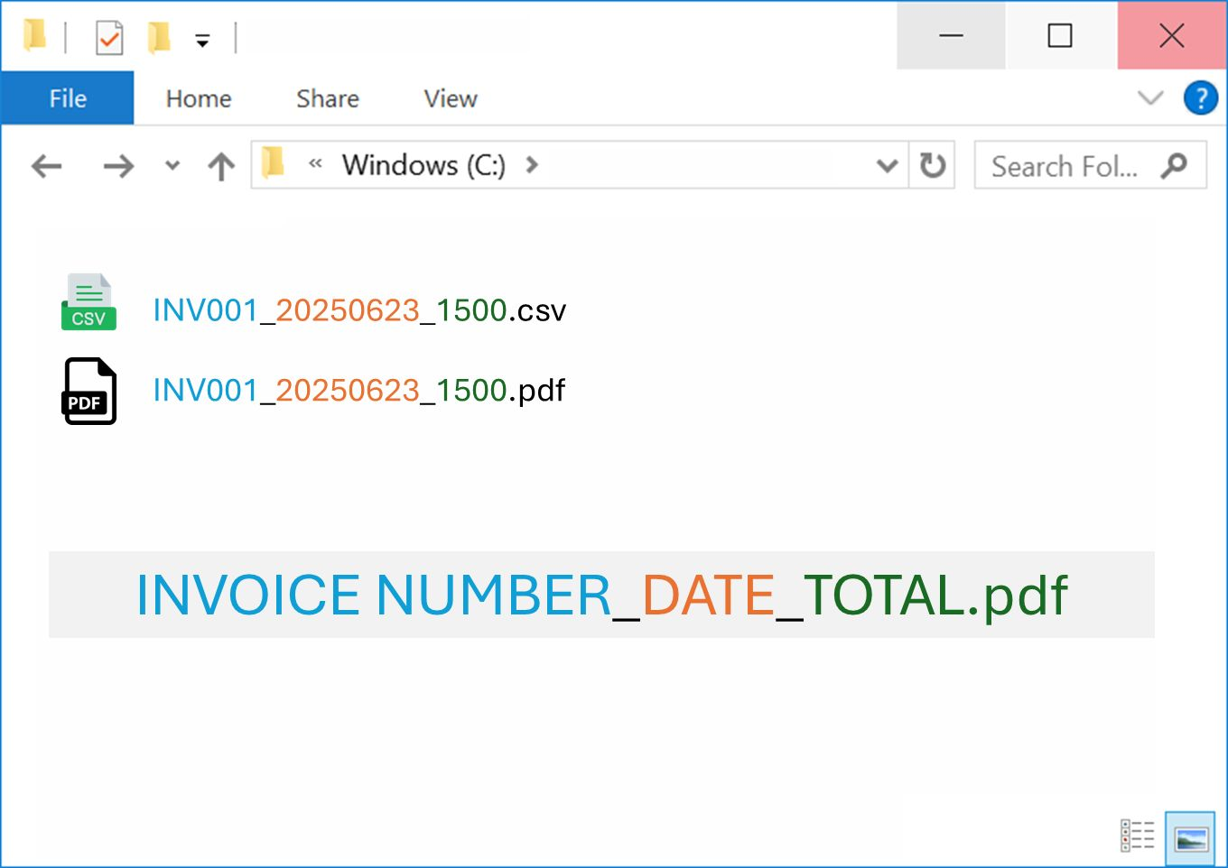Select the INV001_20250623_1500.csv file
Viewport: 1228px width, 868px height.
tap(358, 310)
